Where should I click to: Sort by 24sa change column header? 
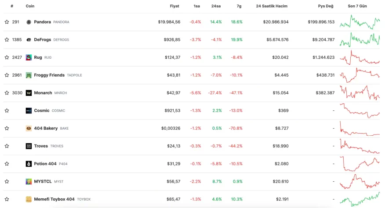pyautogui.click(x=216, y=6)
